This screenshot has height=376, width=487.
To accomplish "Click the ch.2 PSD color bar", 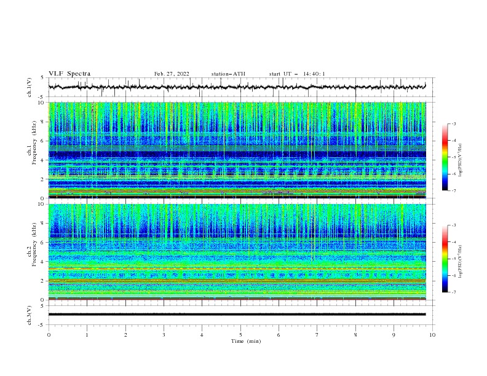I will click(445, 259).
